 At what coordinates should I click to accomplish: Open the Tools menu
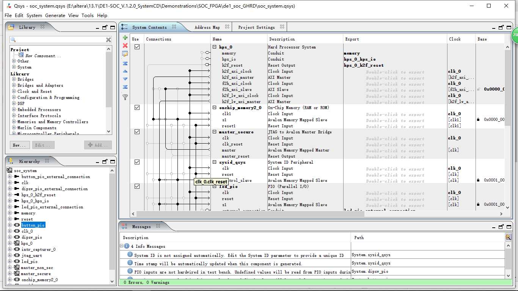coord(87,15)
